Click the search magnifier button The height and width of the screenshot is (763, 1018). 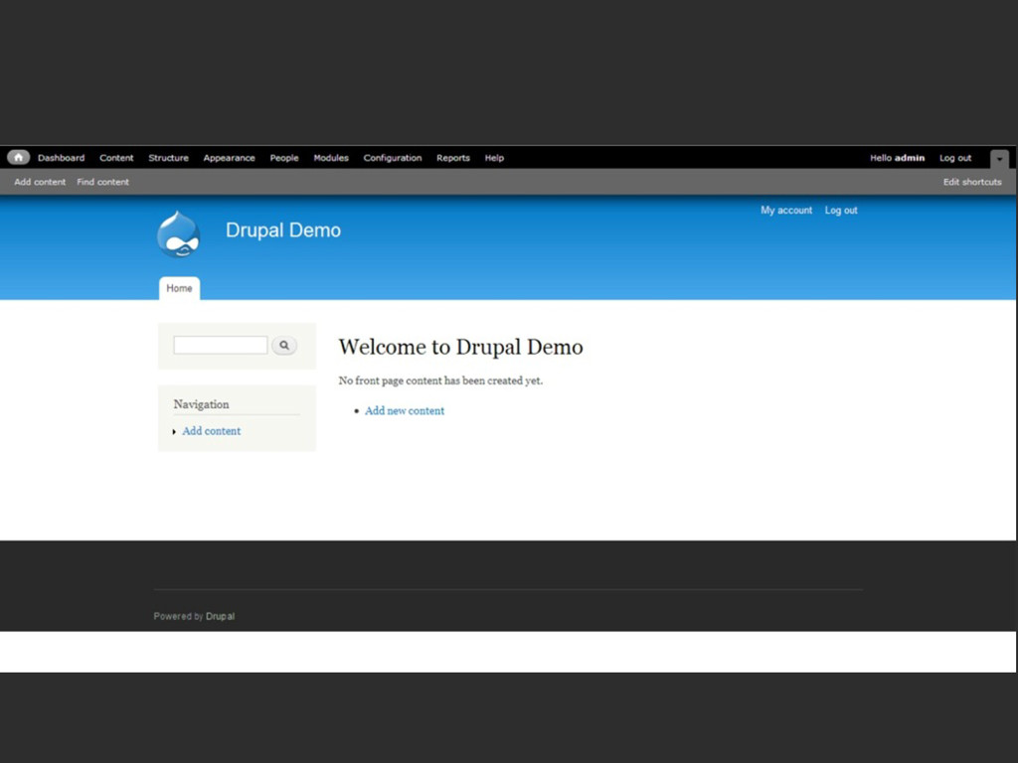click(x=283, y=345)
